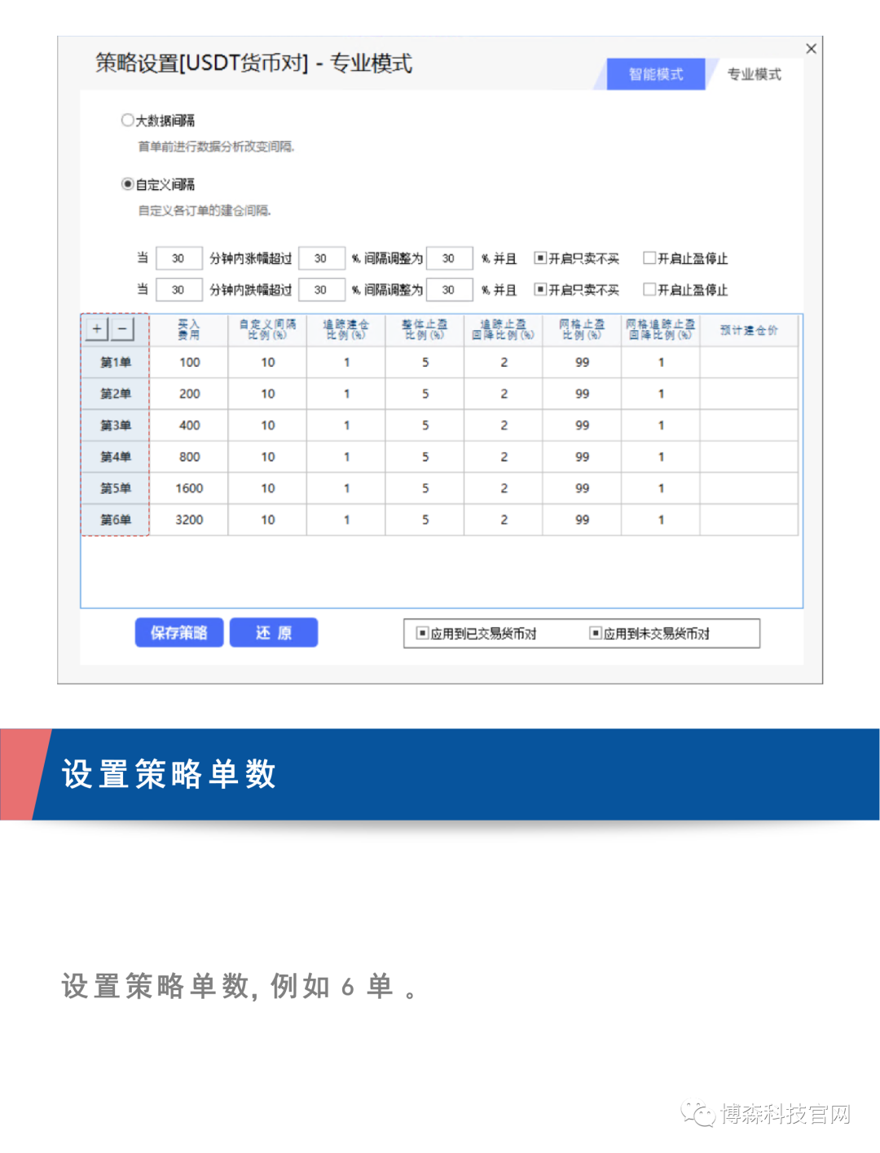Viewport: 880px width, 1153px height.
Task: Select the 自定义间隔 radio button
Action: point(128,184)
